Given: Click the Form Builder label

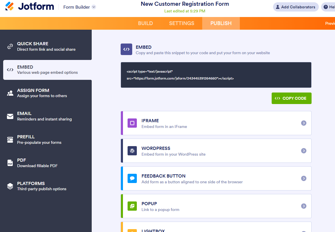Looking at the screenshot, I should (76, 7).
